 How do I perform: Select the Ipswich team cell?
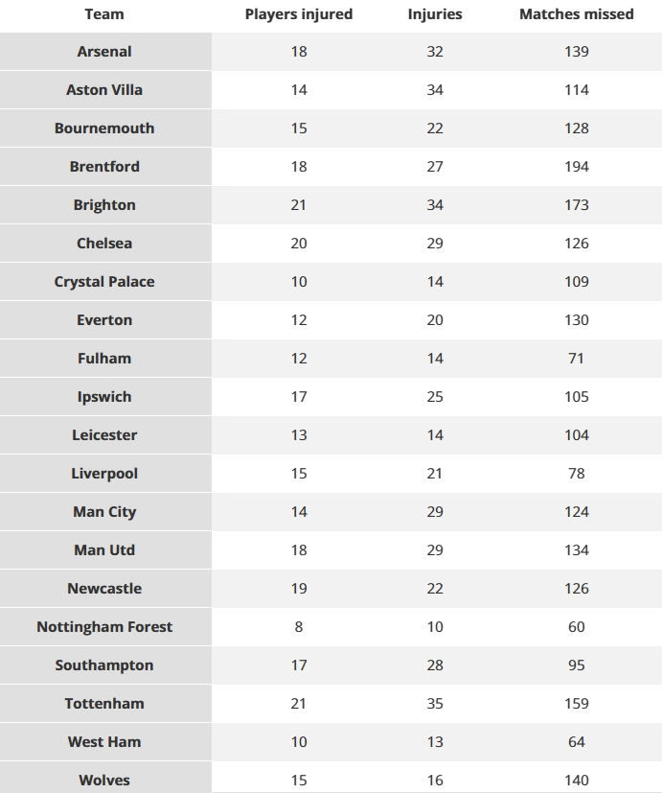[105, 397]
